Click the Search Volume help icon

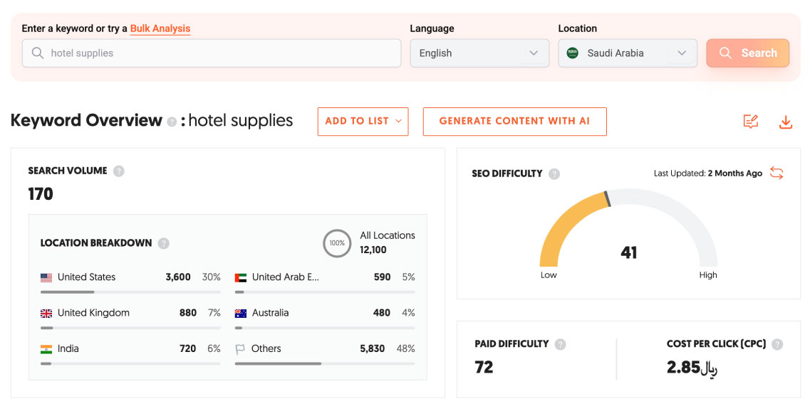(x=119, y=171)
